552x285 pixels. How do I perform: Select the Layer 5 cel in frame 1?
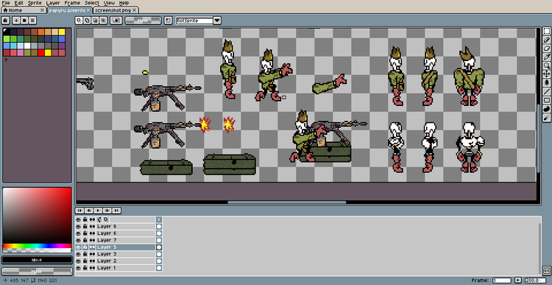point(159,247)
